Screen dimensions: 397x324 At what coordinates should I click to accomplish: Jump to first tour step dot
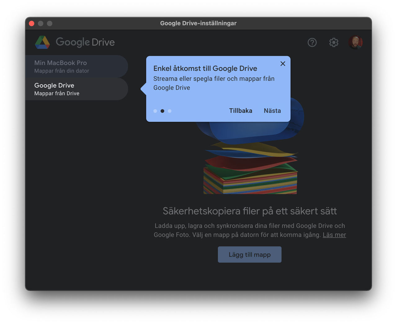155,111
